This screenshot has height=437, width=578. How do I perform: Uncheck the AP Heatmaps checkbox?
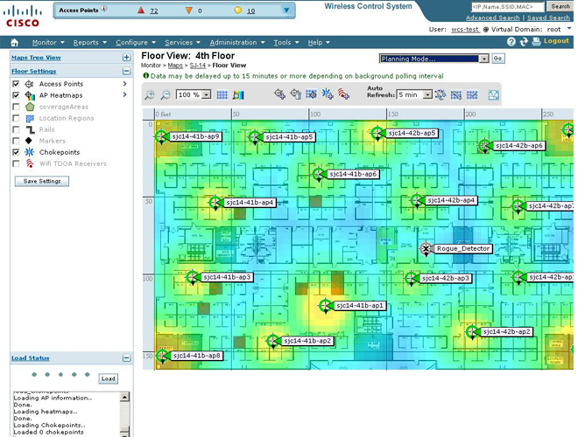click(x=16, y=95)
